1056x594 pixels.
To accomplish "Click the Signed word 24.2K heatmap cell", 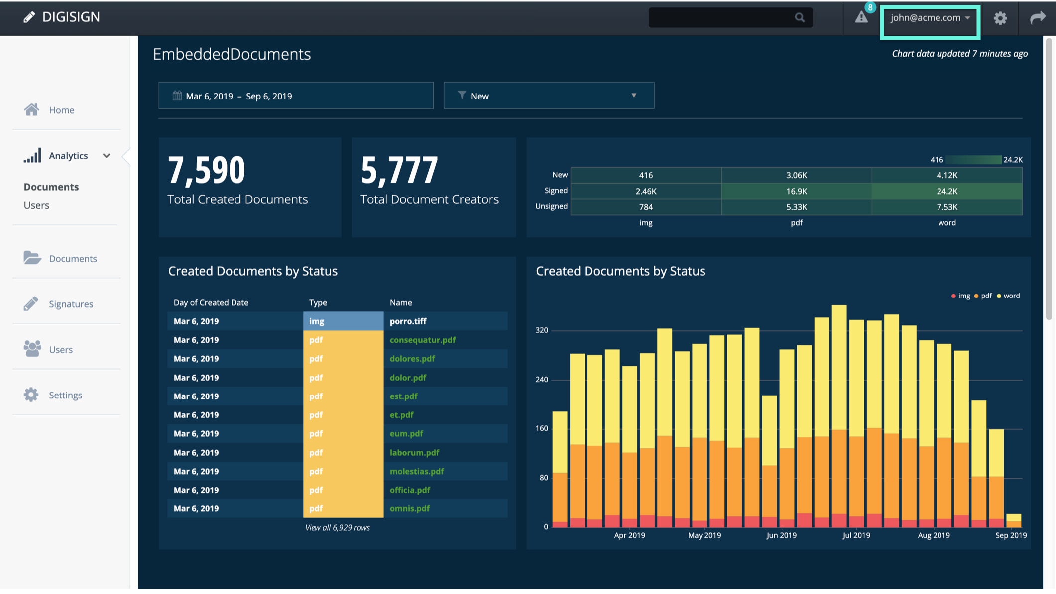I will click(x=947, y=191).
